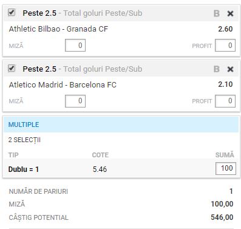Click the Atletico Madrid - Barcelona FC match name
The width and height of the screenshot is (241, 229).
(x=63, y=84)
